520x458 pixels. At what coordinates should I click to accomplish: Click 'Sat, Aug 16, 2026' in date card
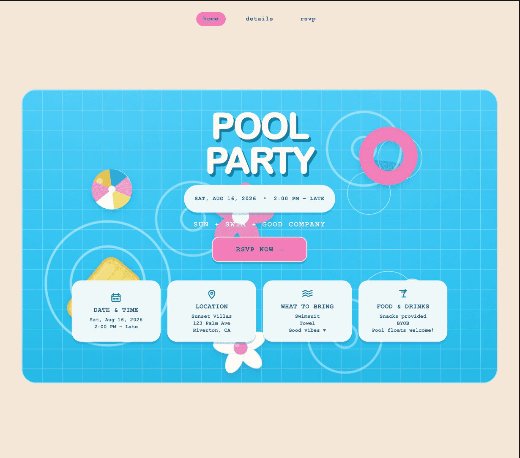coord(116,320)
